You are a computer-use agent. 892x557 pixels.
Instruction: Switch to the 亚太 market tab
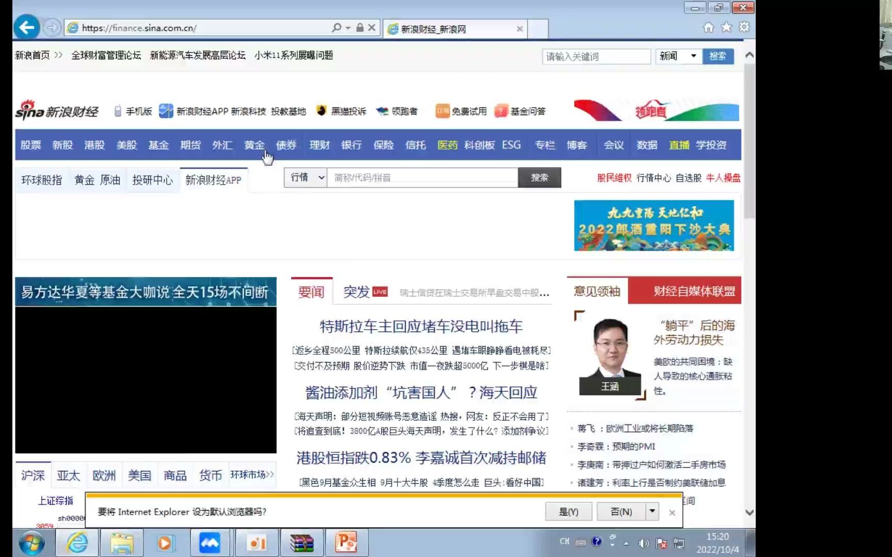tap(68, 475)
